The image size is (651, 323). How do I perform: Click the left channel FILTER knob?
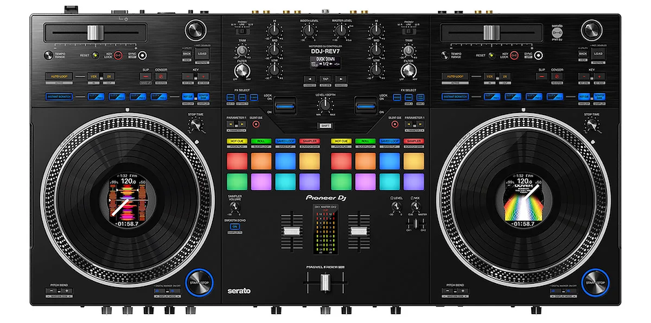(x=242, y=71)
